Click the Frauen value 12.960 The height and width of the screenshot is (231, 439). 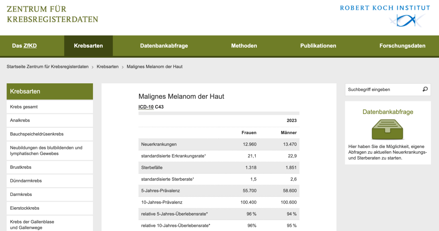pos(249,144)
